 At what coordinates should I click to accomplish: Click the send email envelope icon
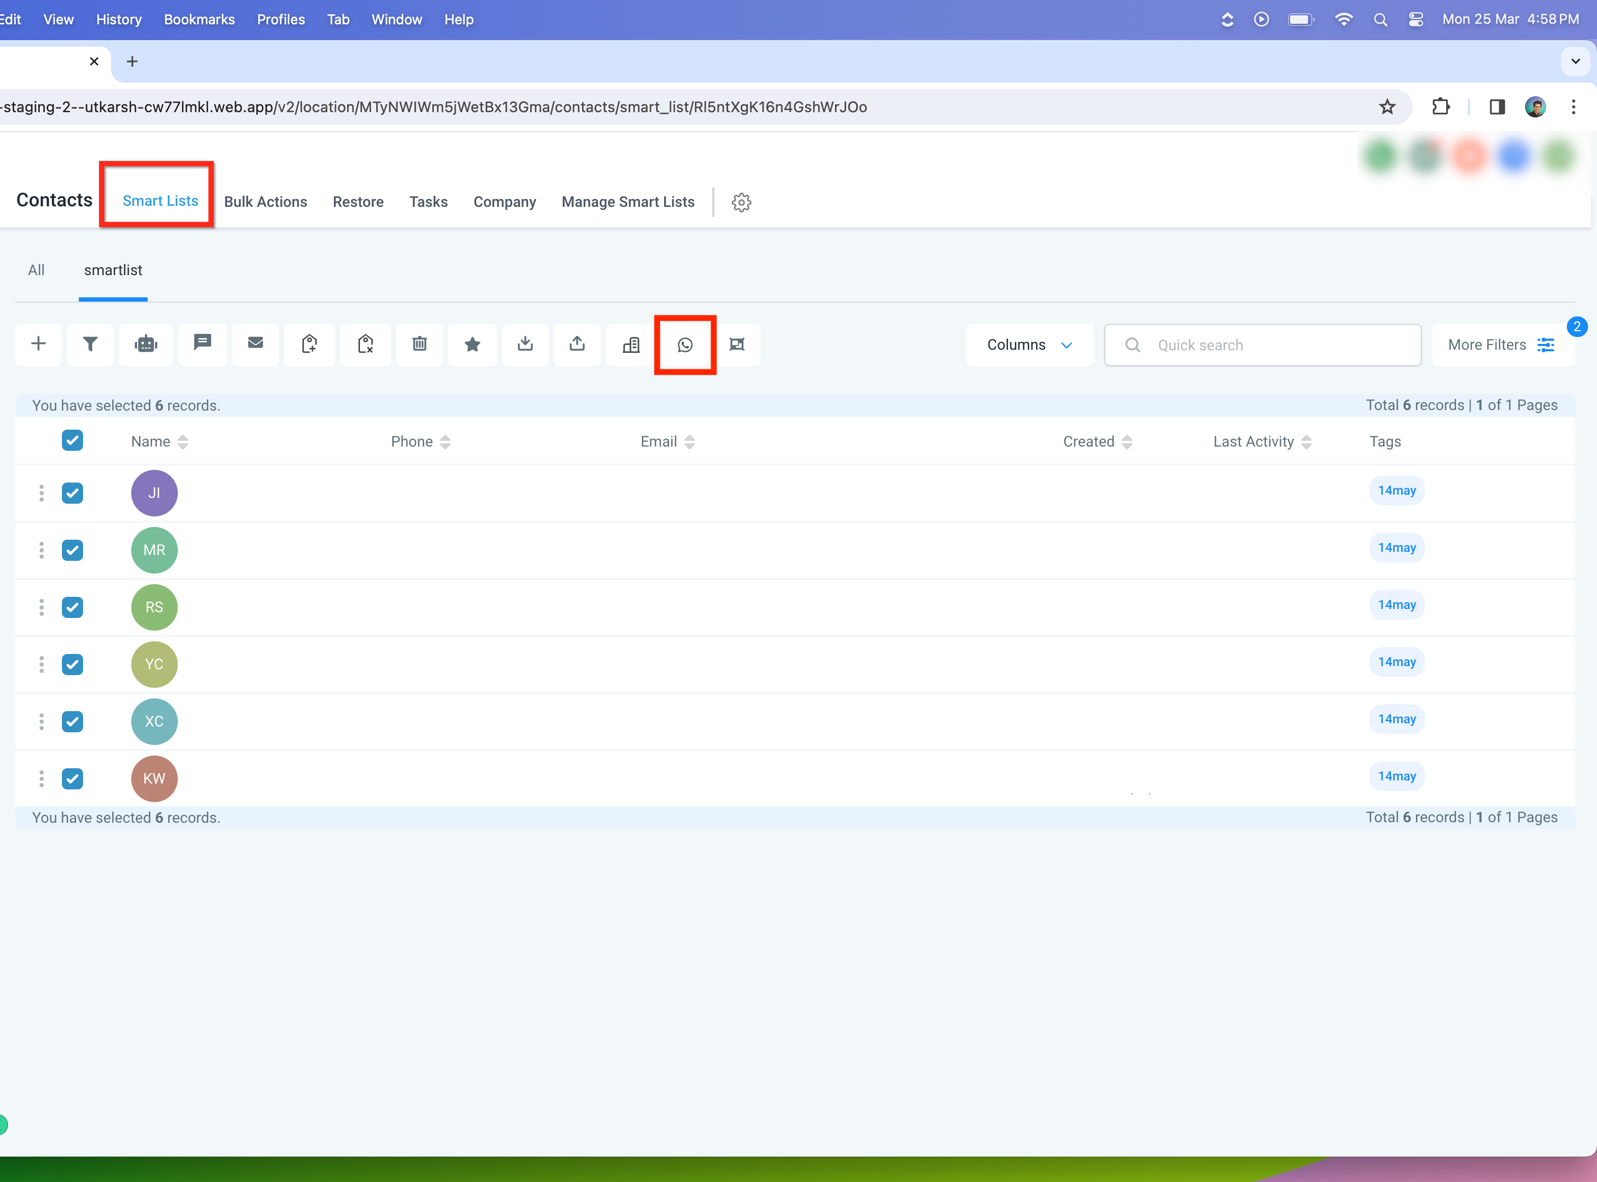256,345
